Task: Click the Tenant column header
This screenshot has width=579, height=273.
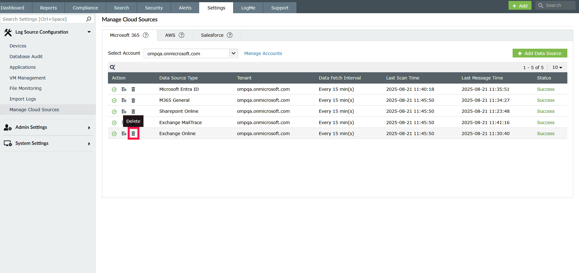Action: click(x=244, y=78)
